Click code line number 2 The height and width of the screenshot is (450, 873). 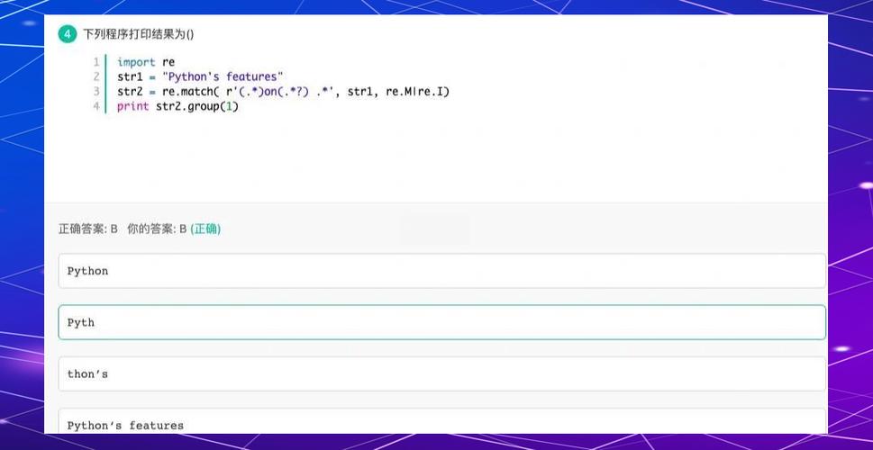pyautogui.click(x=95, y=76)
